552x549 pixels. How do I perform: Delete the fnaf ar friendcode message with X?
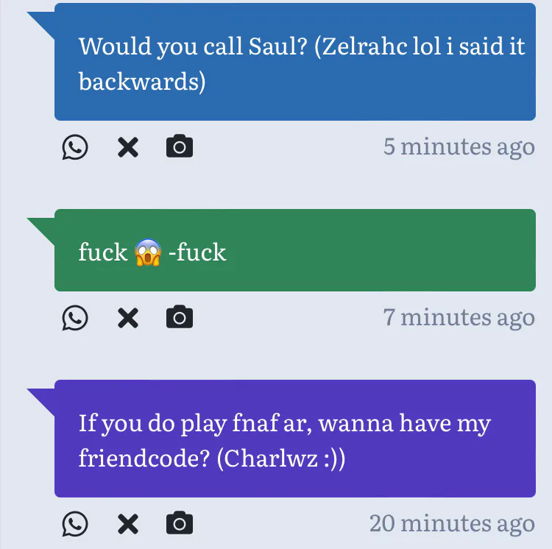(x=128, y=524)
